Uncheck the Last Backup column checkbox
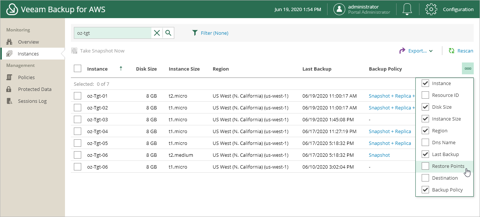The height and width of the screenshot is (217, 480). click(425, 154)
